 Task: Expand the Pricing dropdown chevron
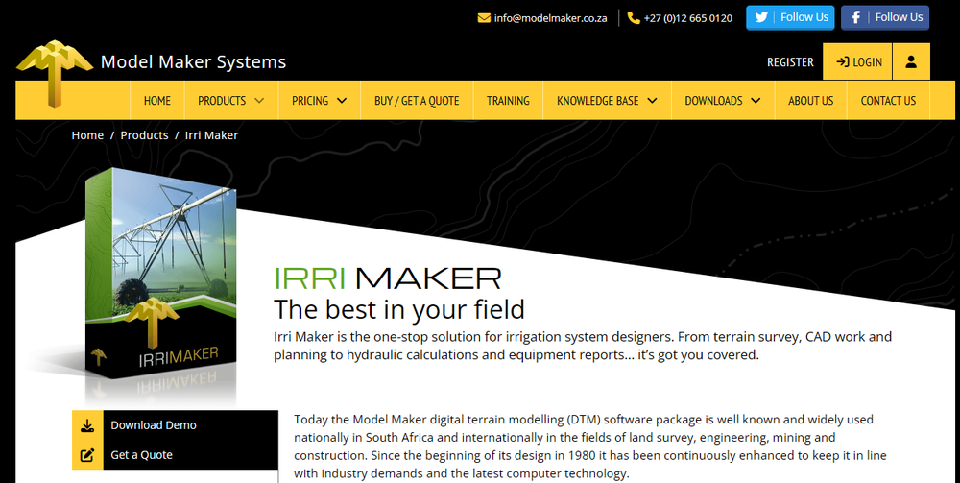[342, 101]
